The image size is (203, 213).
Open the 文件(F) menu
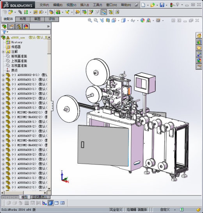click(44, 5)
